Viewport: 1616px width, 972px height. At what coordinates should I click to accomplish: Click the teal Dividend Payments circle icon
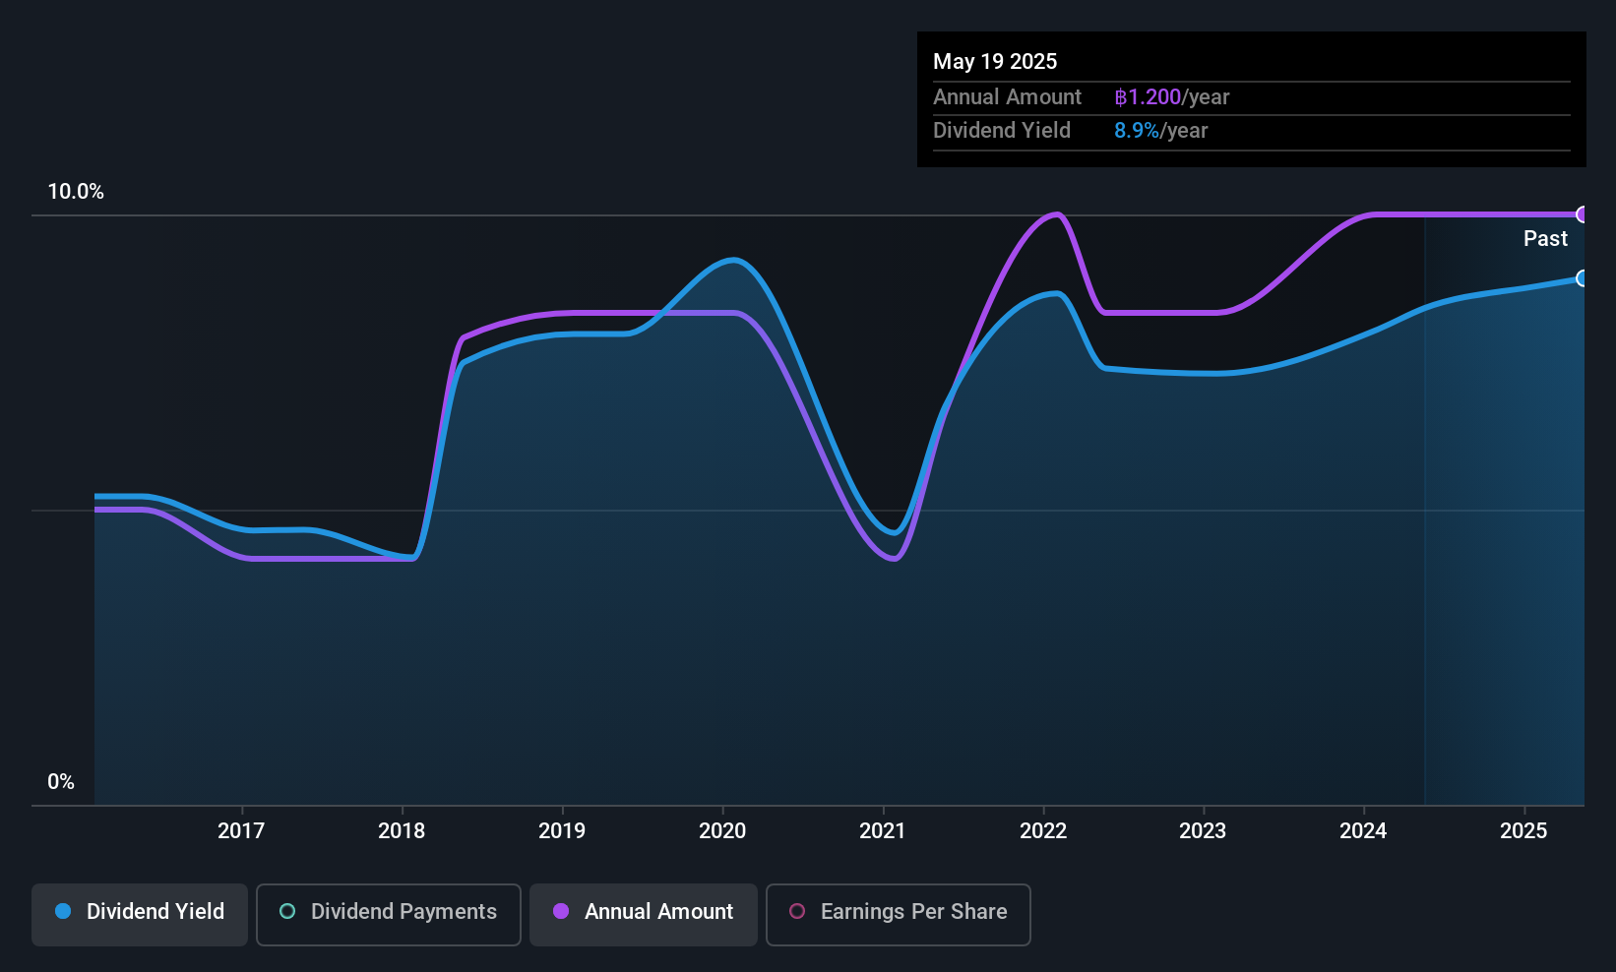[287, 912]
